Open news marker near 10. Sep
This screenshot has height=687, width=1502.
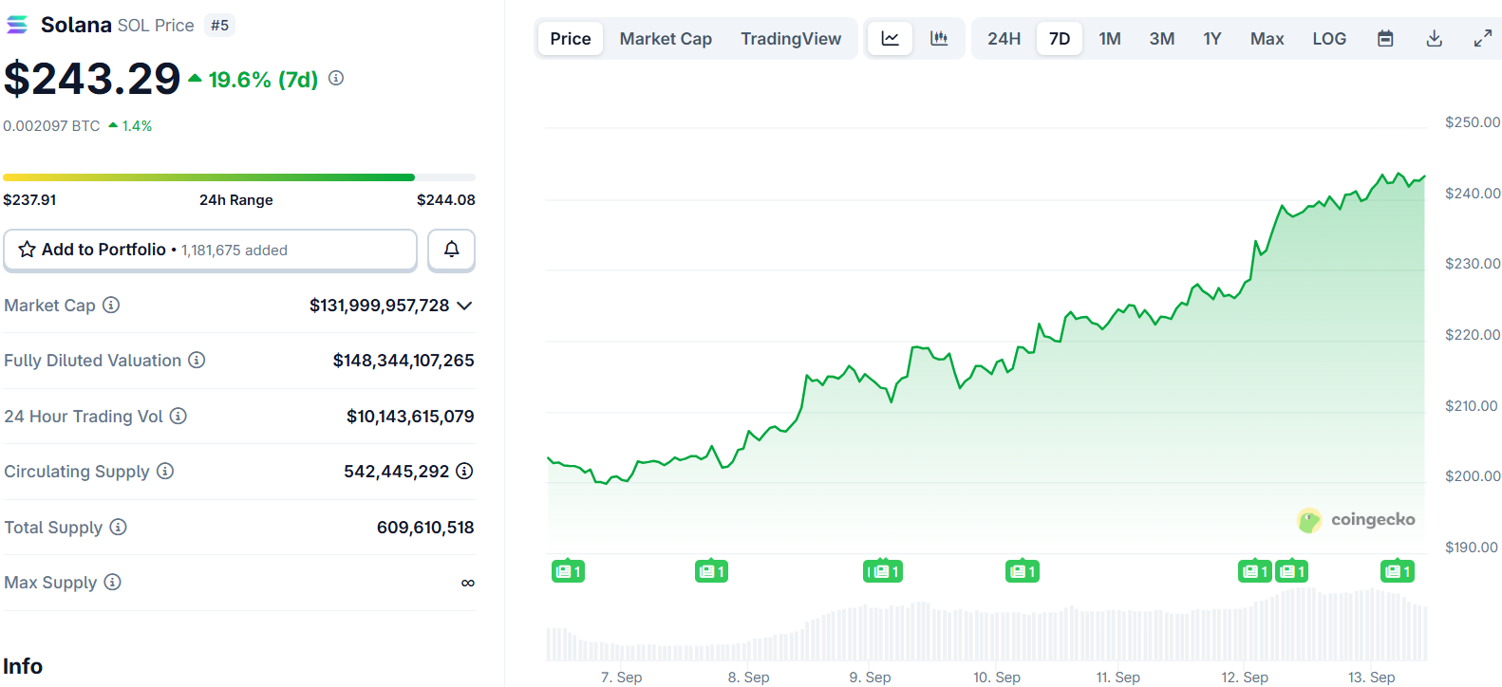coord(1022,571)
